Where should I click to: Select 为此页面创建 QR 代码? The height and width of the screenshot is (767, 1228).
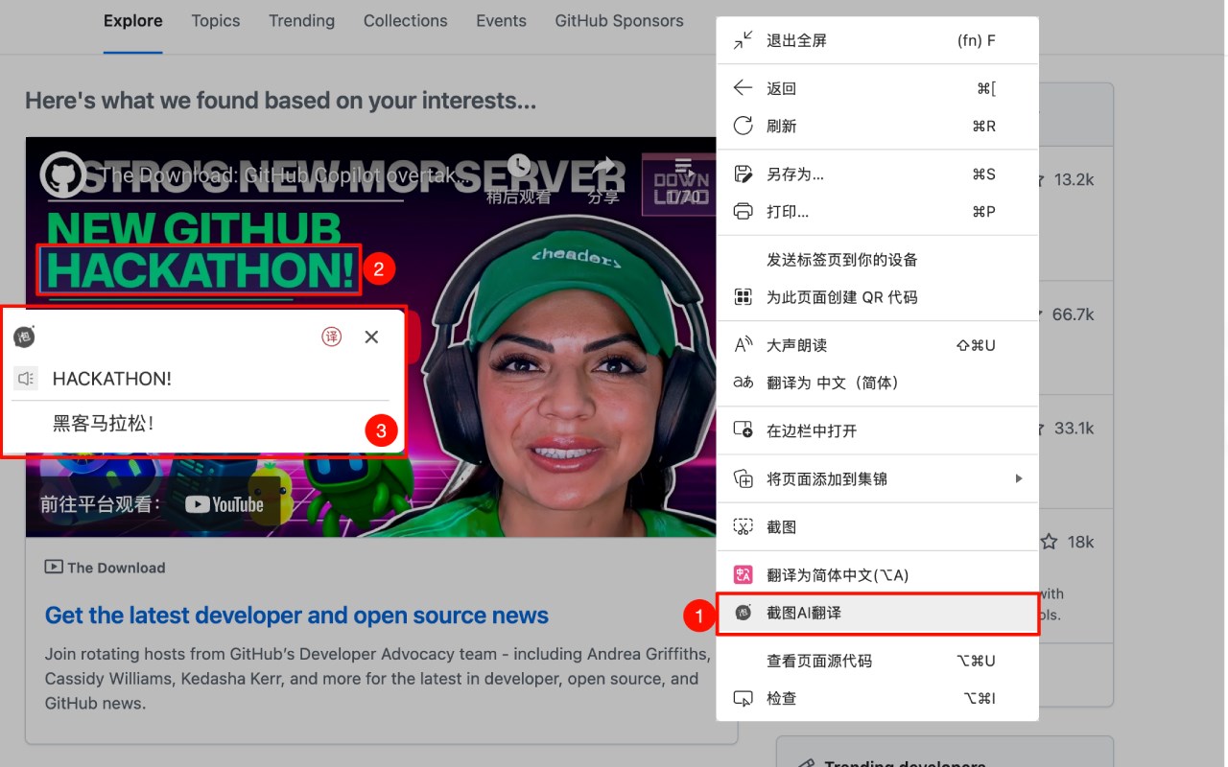pyautogui.click(x=877, y=297)
